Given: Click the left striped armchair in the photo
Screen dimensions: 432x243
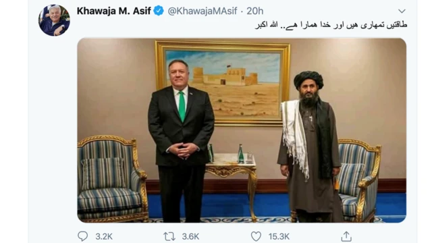Looking at the screenshot, I should coord(111,178).
